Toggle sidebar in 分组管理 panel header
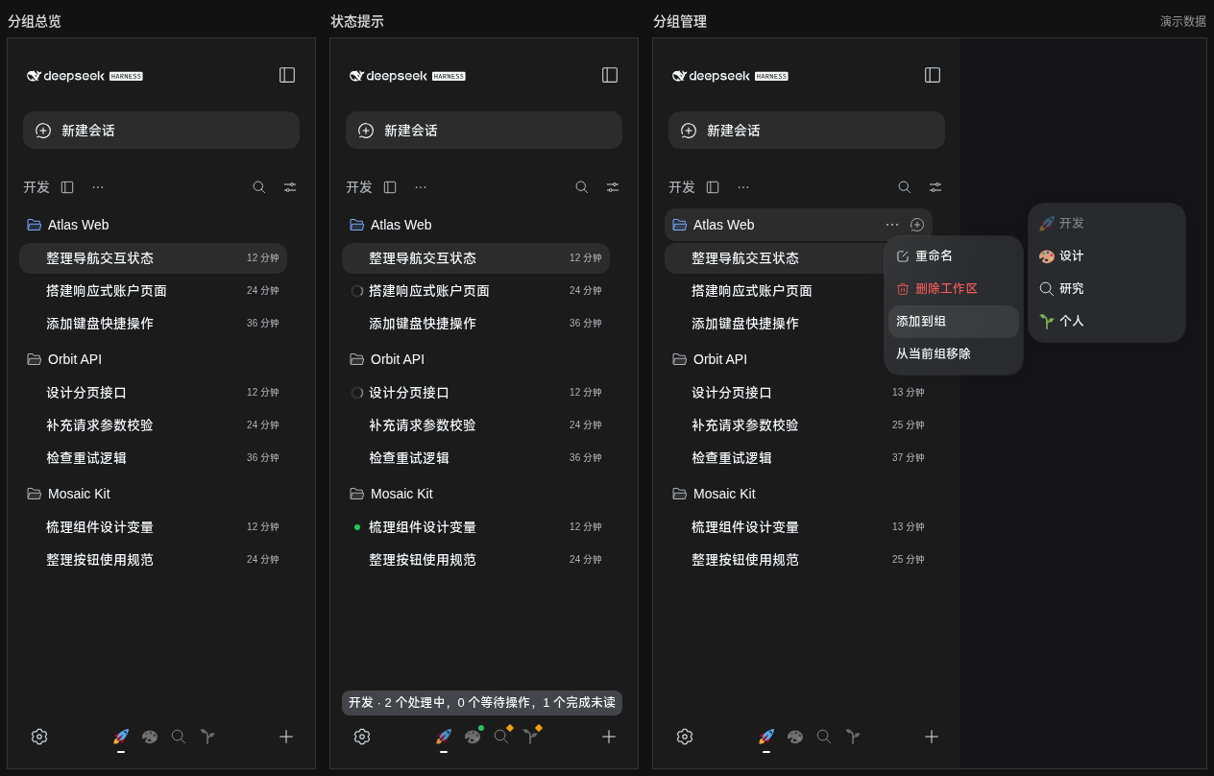Image resolution: width=1214 pixels, height=776 pixels. 933,75
